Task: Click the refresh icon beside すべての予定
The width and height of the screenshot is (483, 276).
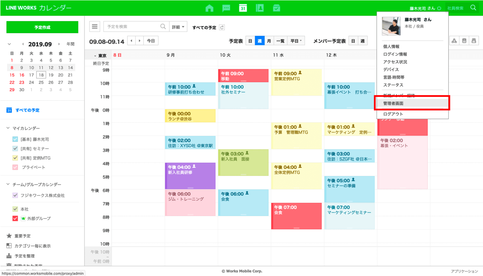Action: tap(222, 27)
